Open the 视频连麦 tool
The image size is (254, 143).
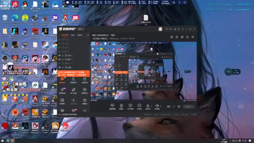[62, 91]
